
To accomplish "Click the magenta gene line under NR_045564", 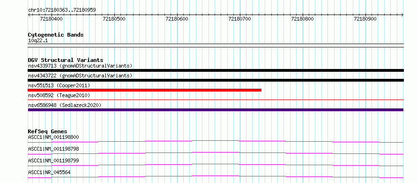I will coord(216,176).
